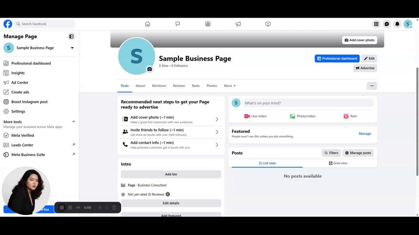Click the Search Facebook field
Viewport: 419px width, 235px height.
coord(45,24)
